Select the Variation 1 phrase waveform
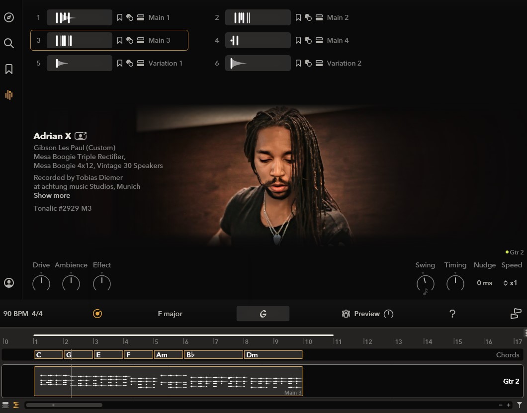Viewport: 527px width, 413px height. (x=79, y=63)
